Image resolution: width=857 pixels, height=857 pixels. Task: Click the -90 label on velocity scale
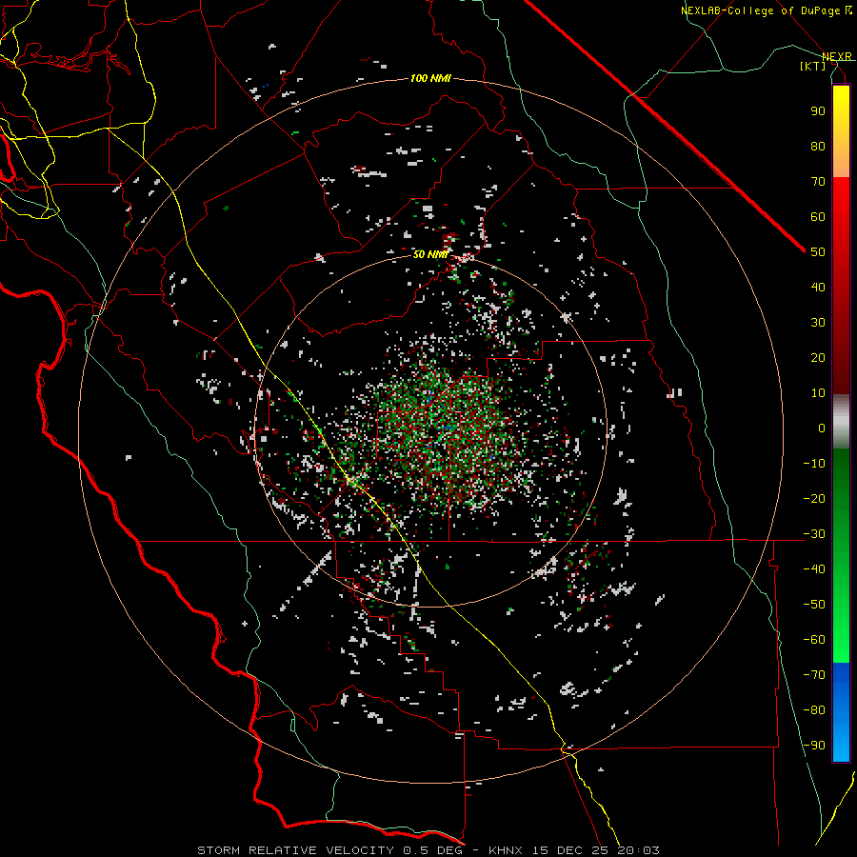point(814,746)
